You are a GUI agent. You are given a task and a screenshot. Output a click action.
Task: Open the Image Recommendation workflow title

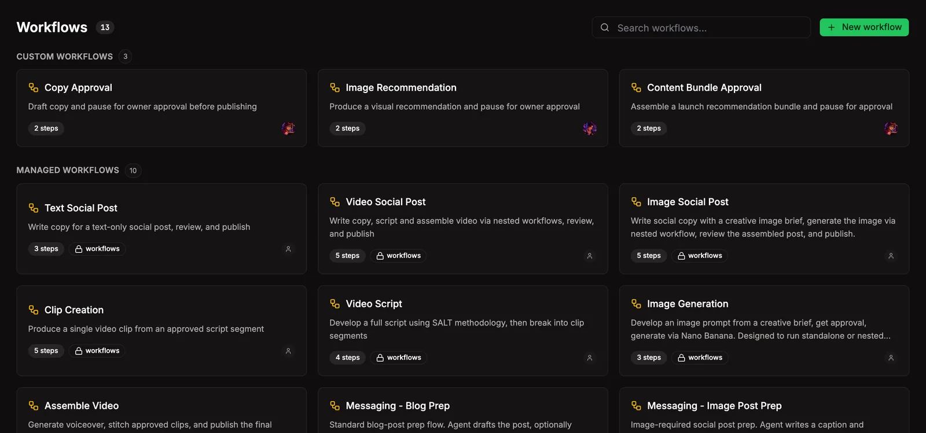tap(401, 88)
